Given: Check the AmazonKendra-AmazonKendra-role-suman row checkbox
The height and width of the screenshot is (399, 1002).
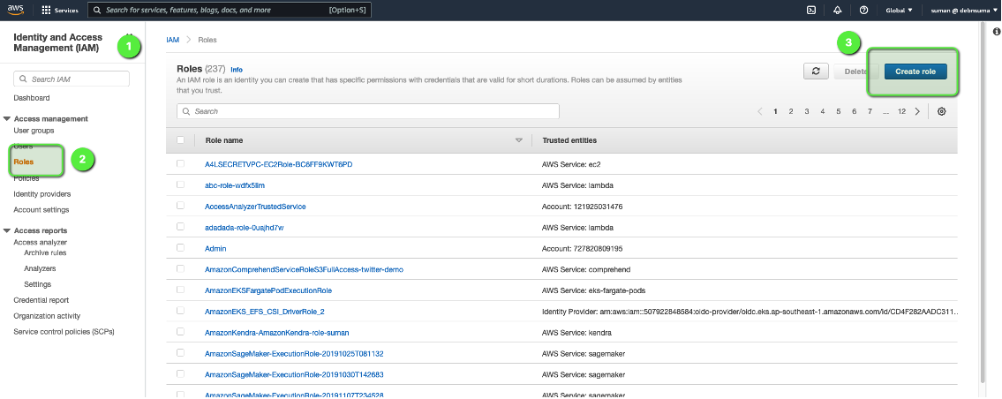Looking at the screenshot, I should click(x=180, y=332).
